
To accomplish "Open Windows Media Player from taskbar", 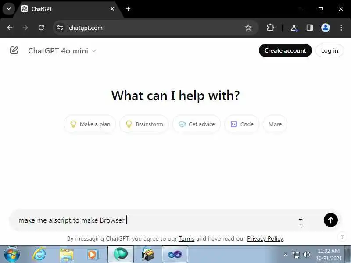I will (93, 255).
